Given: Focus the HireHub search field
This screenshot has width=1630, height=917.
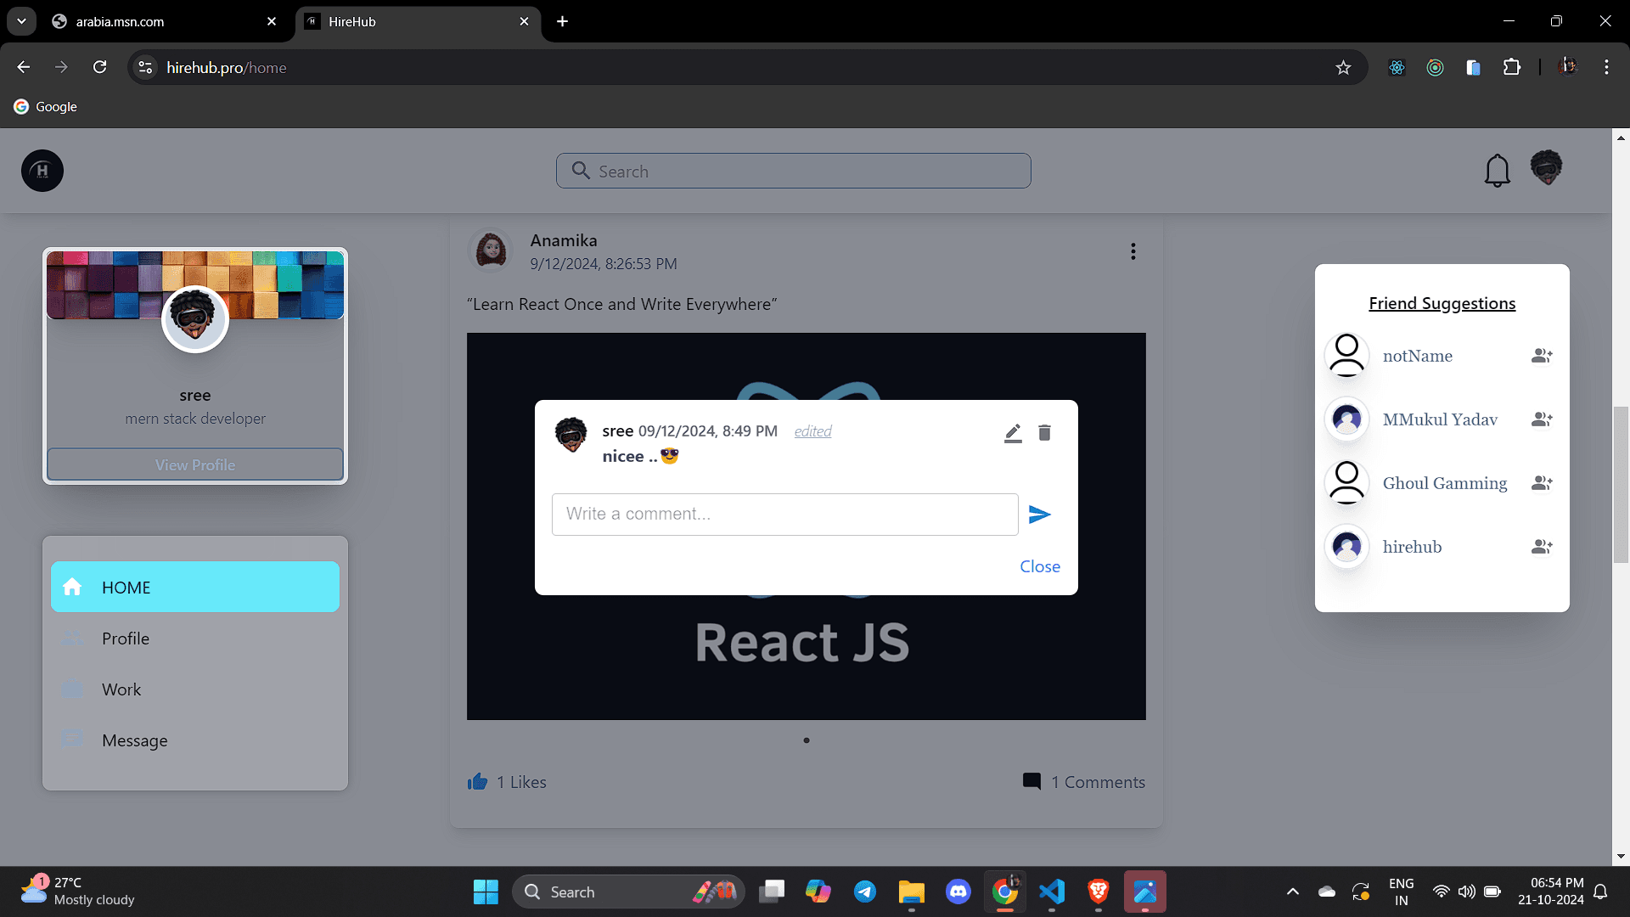Looking at the screenshot, I should tap(794, 171).
